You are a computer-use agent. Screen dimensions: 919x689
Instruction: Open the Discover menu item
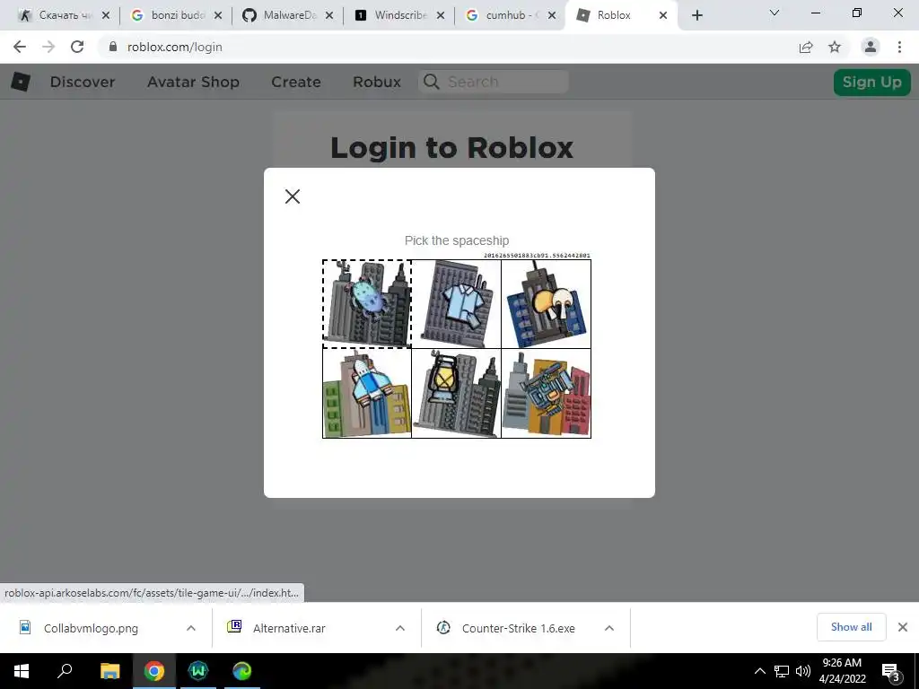point(83,82)
